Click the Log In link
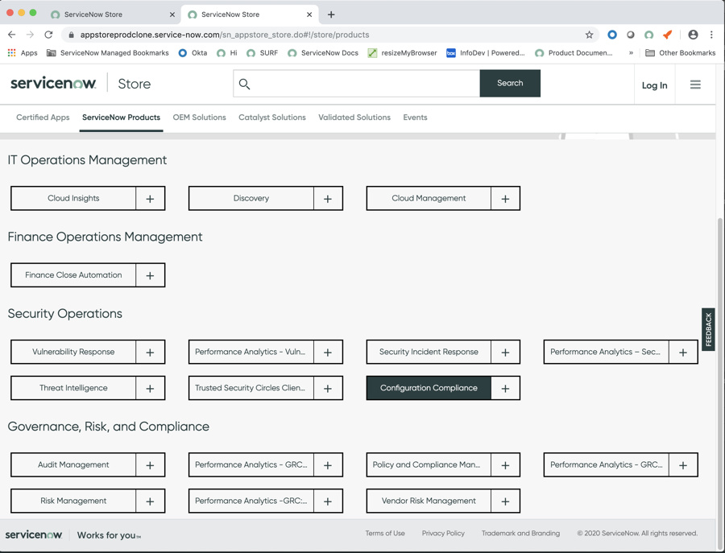725x553 pixels. [654, 85]
